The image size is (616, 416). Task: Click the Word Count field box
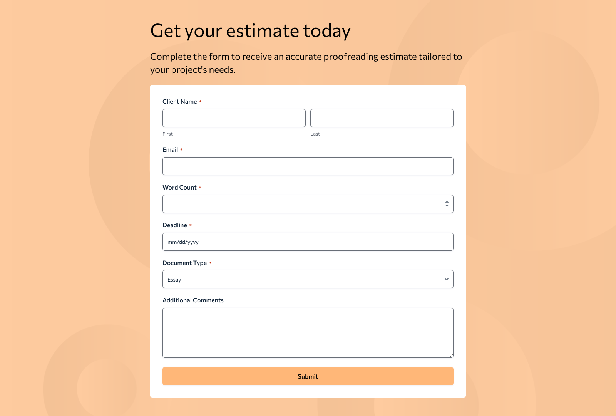coord(300,203)
